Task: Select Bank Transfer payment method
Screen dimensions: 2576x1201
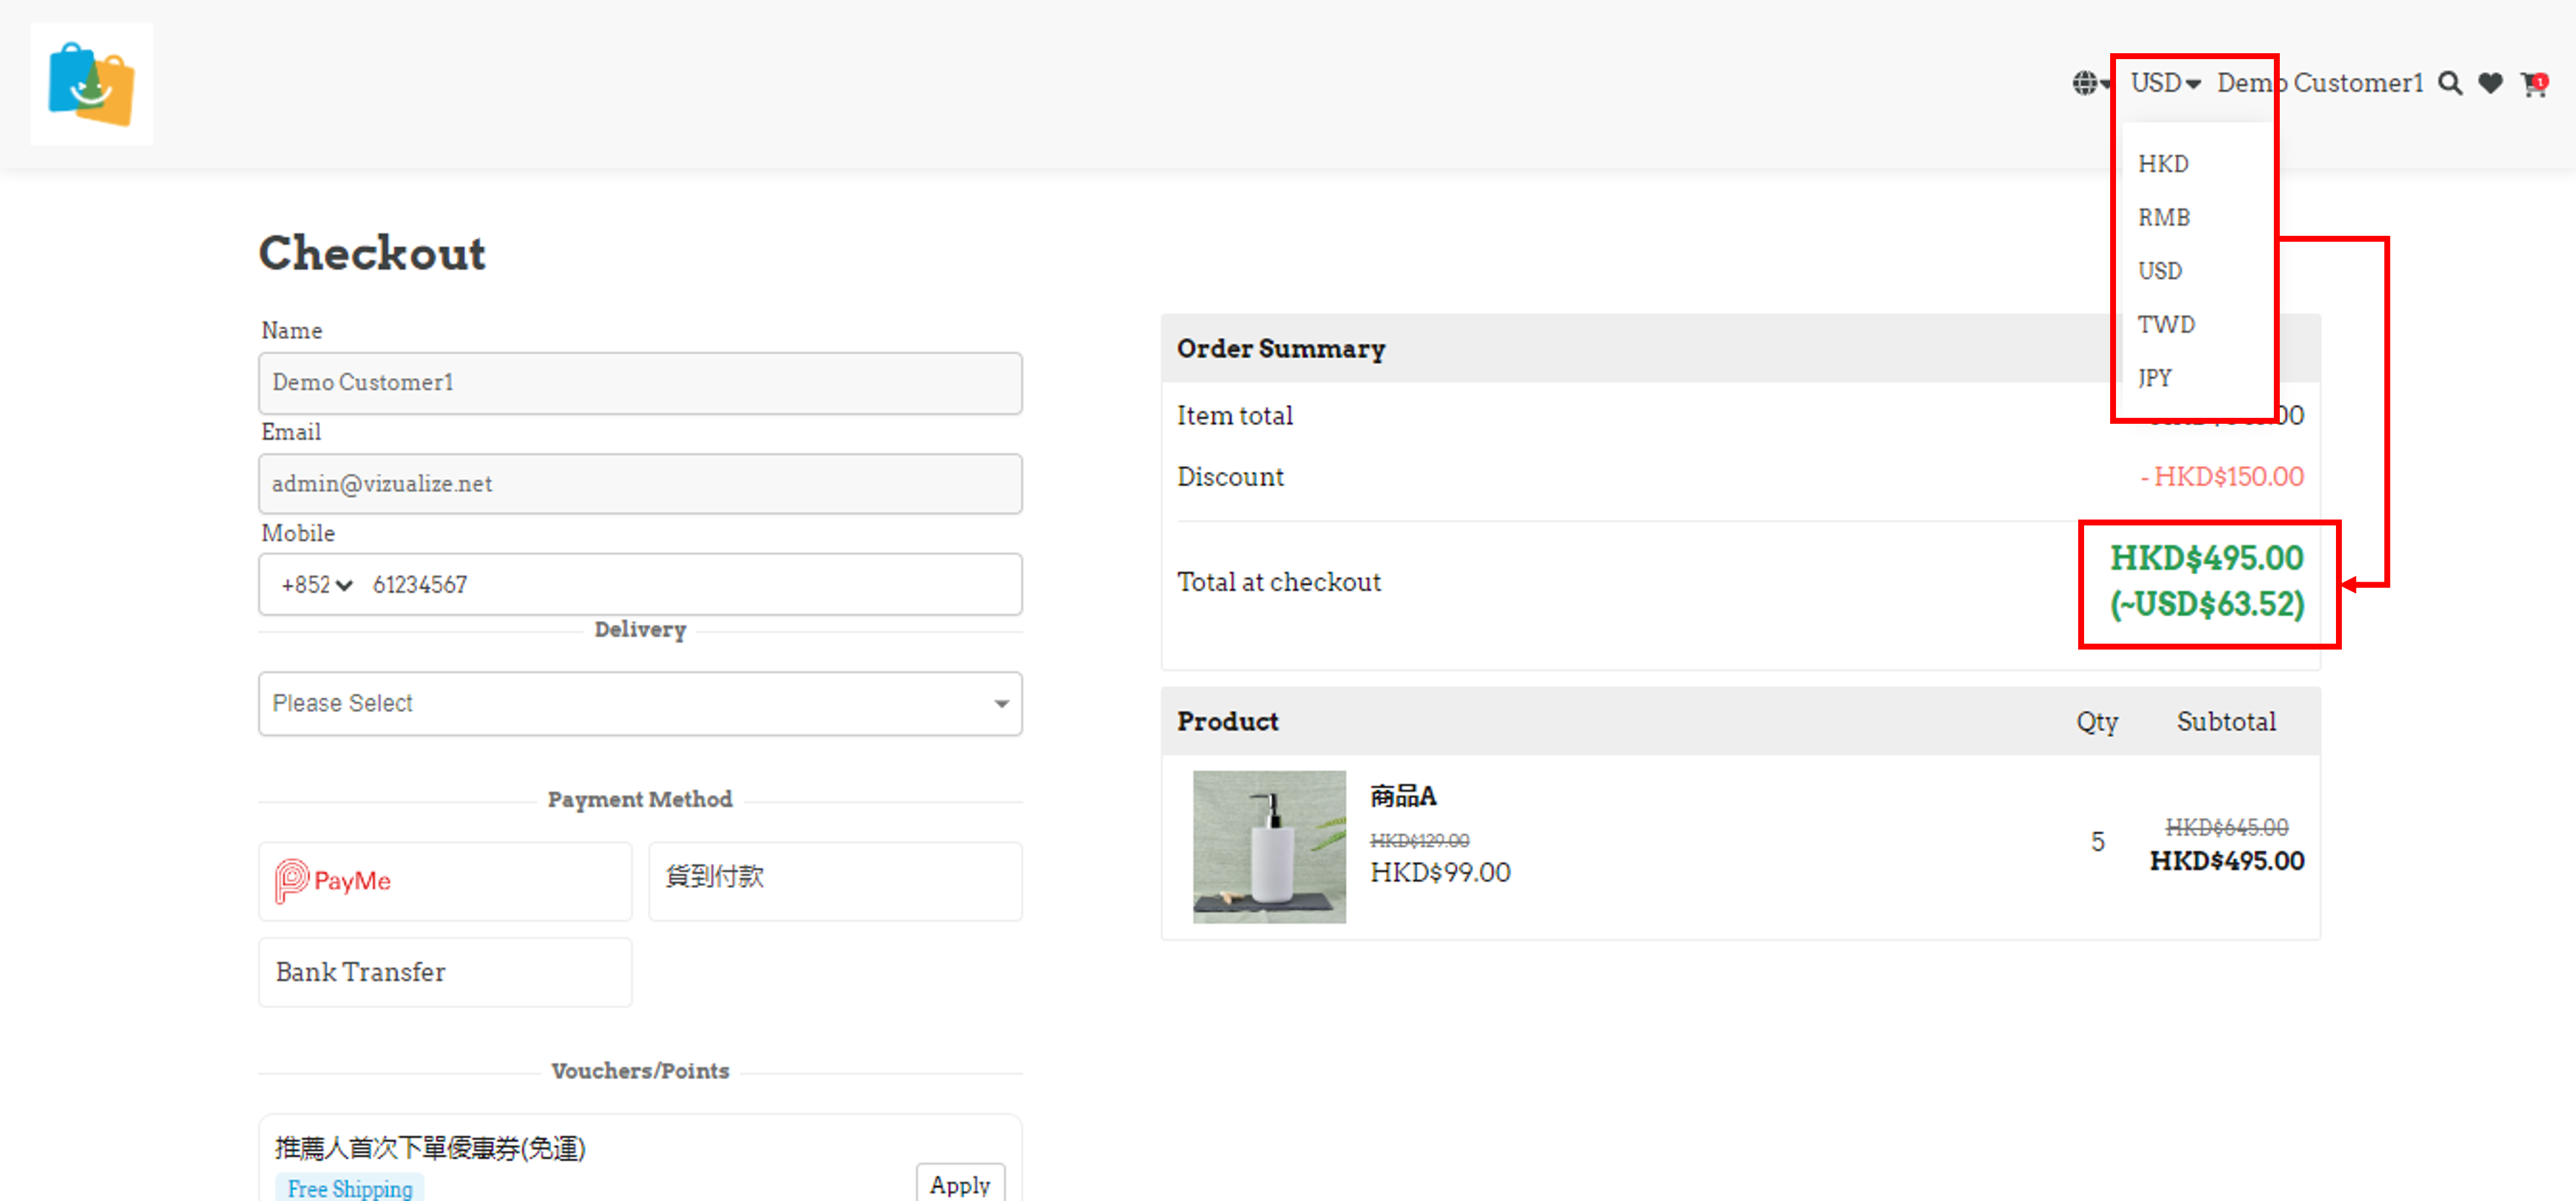Action: 444,971
